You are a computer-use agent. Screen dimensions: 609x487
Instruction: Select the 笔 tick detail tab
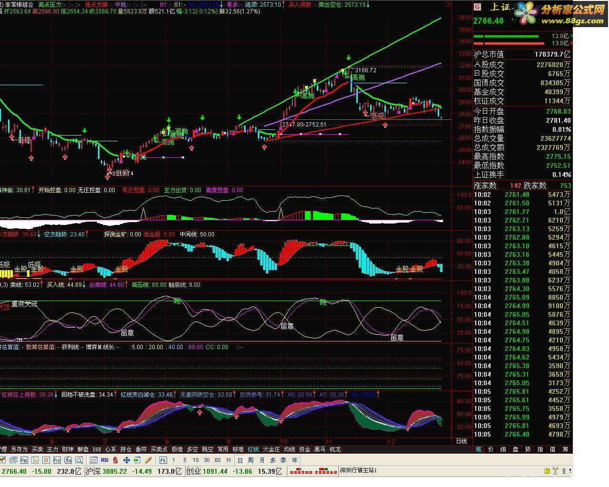pos(479,449)
